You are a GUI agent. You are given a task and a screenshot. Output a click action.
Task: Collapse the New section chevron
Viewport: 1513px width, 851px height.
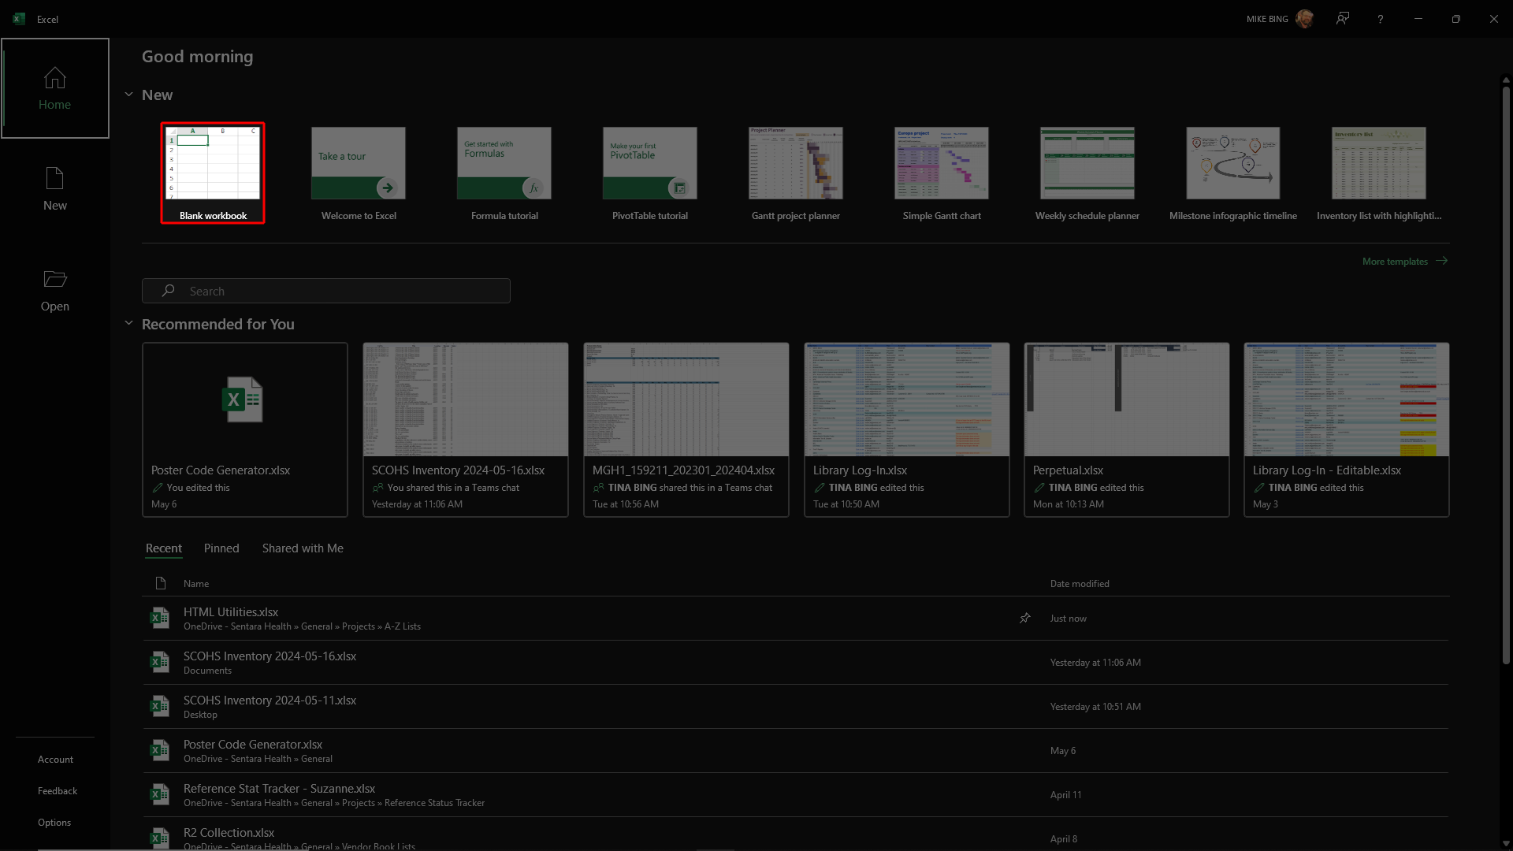coord(128,95)
